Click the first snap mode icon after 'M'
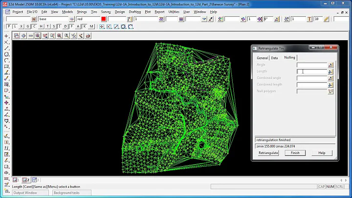This screenshot has width=352, height=198. (x=102, y=27)
